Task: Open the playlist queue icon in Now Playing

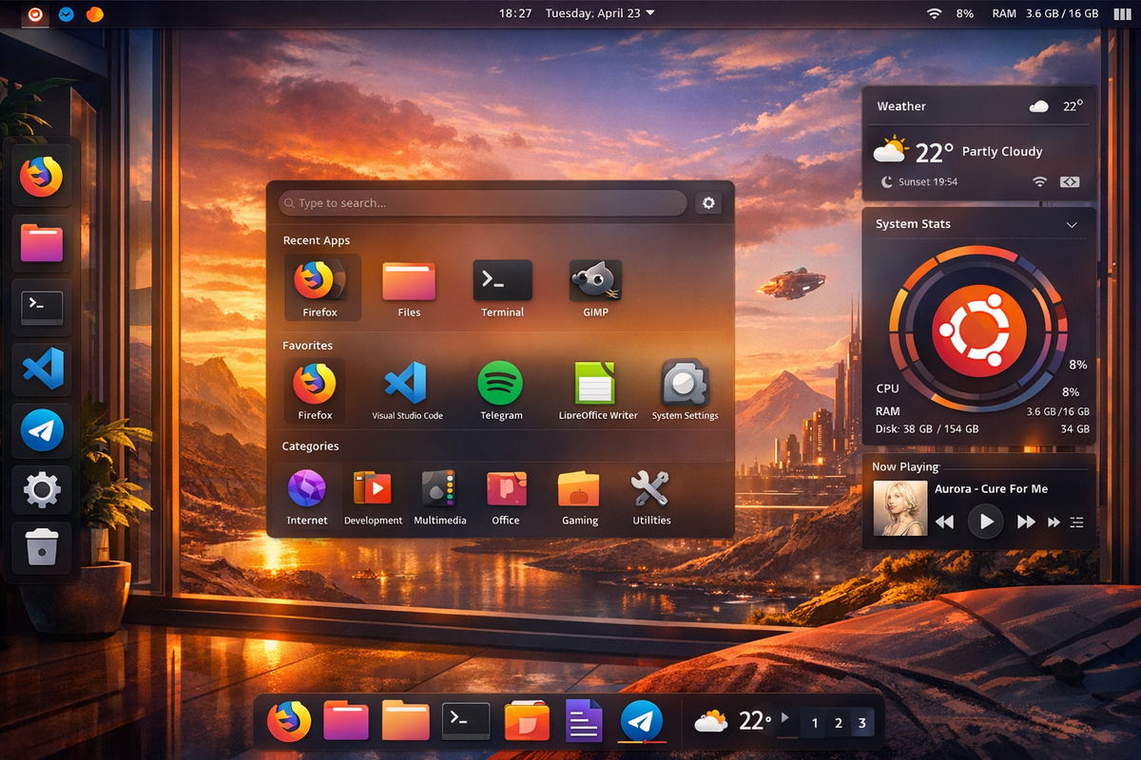Action: coord(1076,522)
